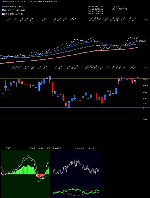The height and width of the screenshot is (198, 150).
Task: Click the Pre O: 11501.20 open value
Action: 95,6
